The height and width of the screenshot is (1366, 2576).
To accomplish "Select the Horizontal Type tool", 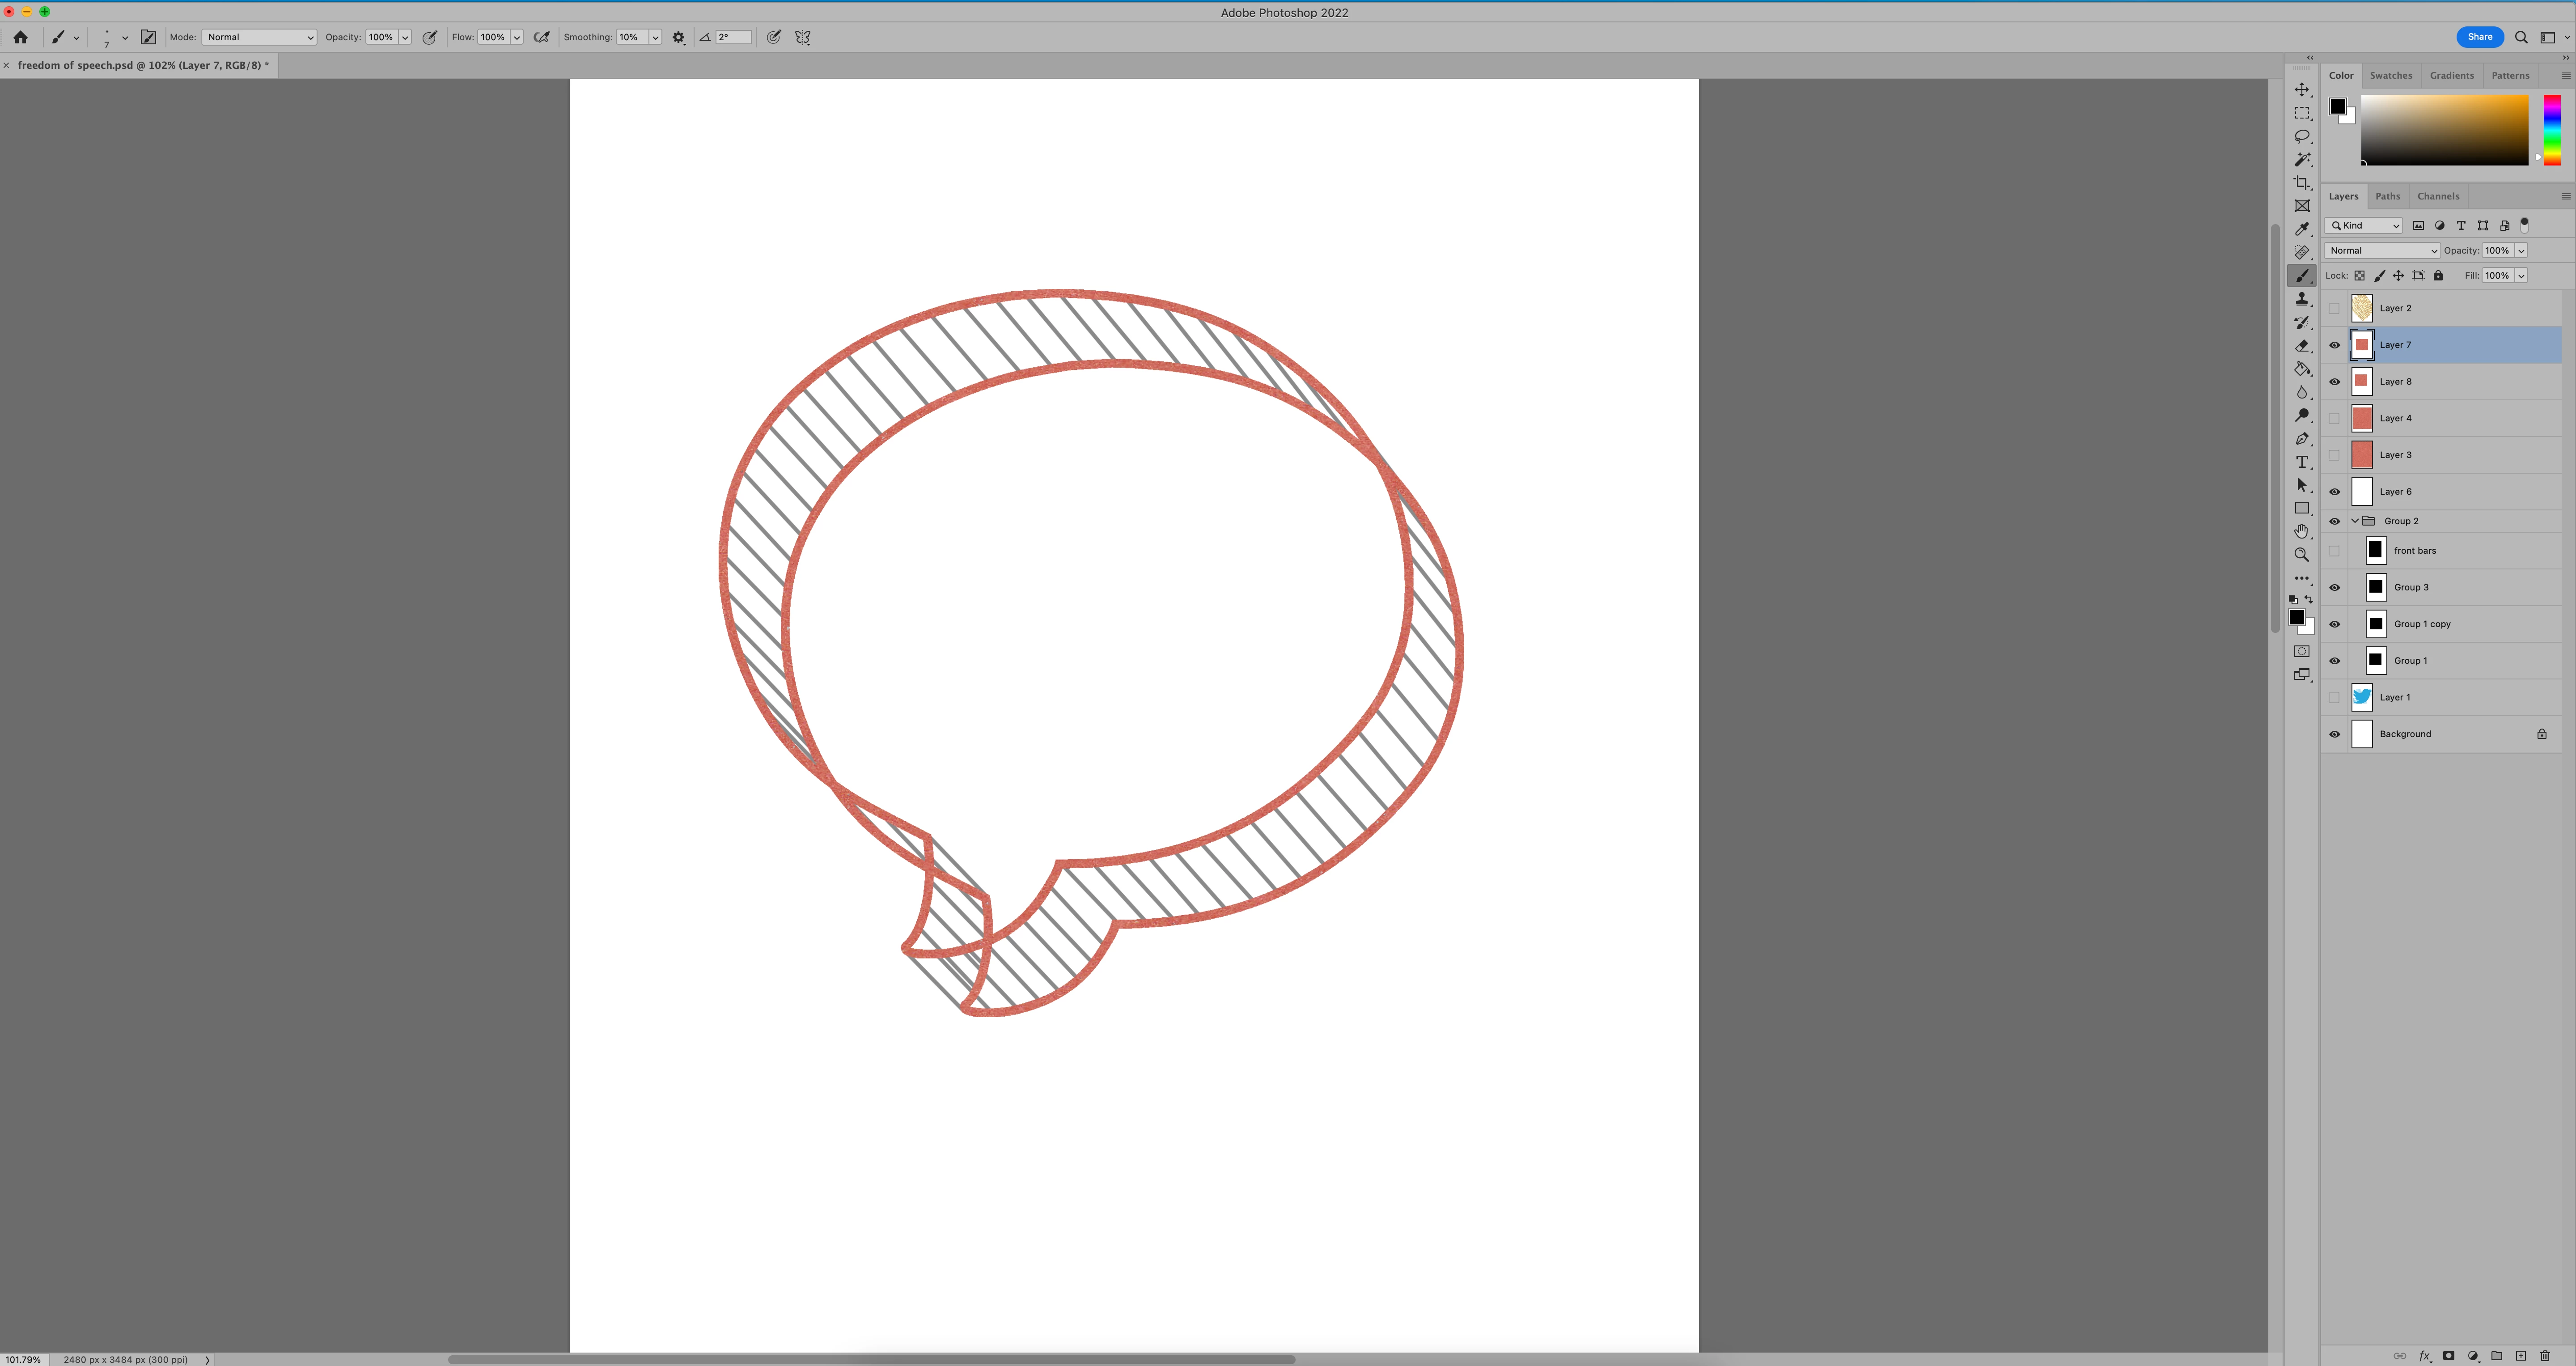I will click(2302, 462).
